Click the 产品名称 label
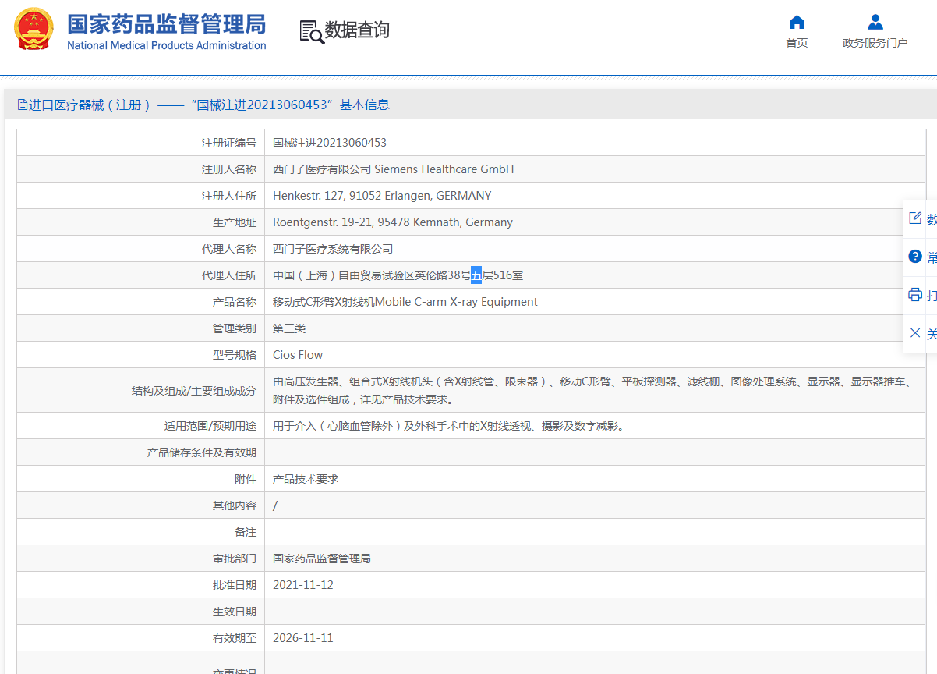Image resolution: width=937 pixels, height=674 pixels. pyautogui.click(x=235, y=302)
